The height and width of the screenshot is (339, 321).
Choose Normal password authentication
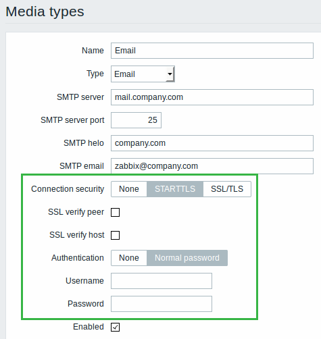187,258
